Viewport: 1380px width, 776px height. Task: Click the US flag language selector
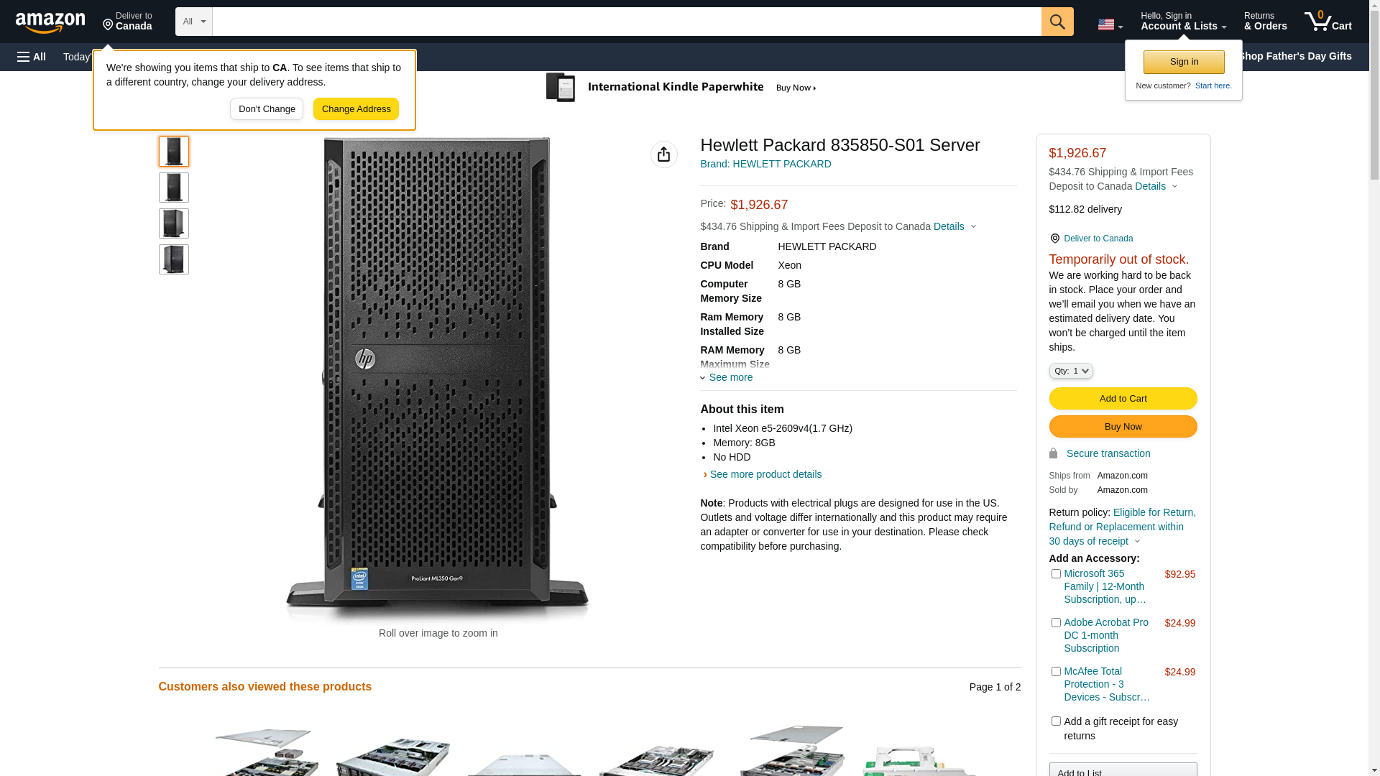1110,24
